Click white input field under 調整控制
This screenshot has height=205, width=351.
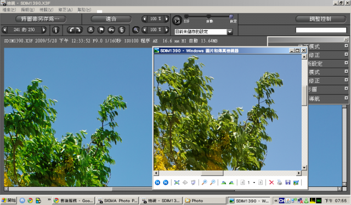coord(321,30)
